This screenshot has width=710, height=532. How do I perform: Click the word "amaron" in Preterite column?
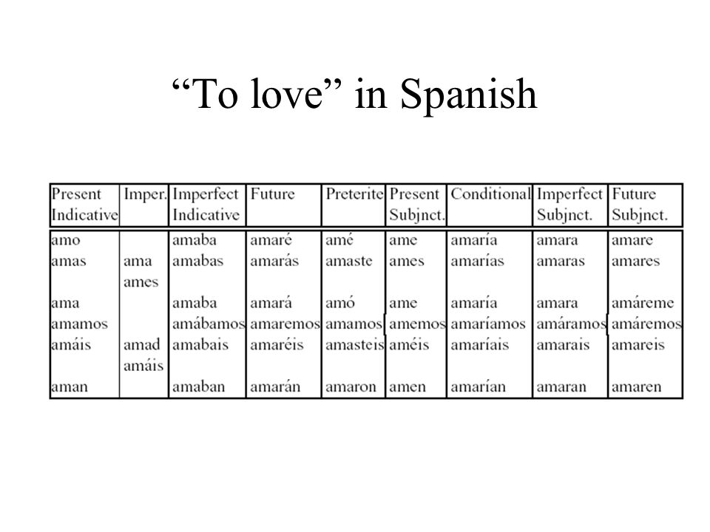tap(351, 386)
